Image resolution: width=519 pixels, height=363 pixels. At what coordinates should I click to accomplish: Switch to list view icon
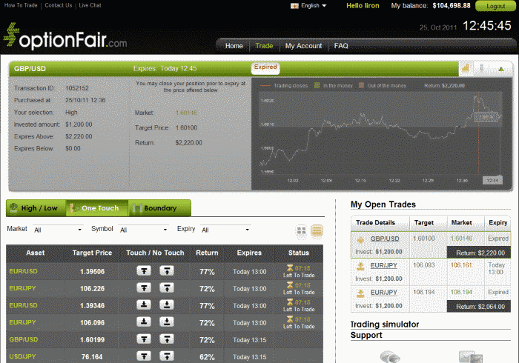click(x=317, y=231)
